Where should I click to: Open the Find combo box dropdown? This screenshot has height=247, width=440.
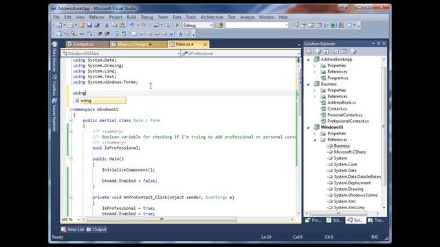tap(286, 25)
